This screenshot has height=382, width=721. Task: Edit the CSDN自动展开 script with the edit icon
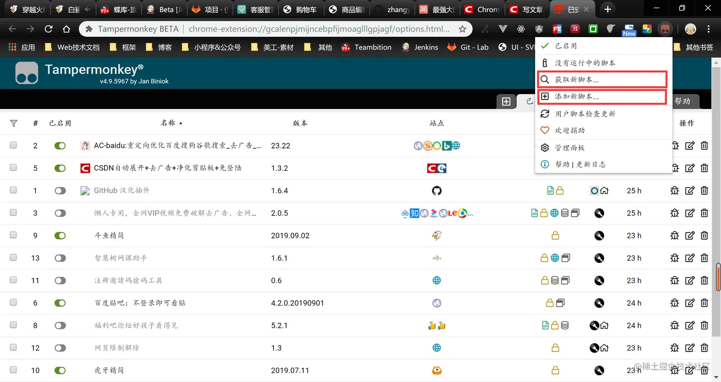(690, 168)
